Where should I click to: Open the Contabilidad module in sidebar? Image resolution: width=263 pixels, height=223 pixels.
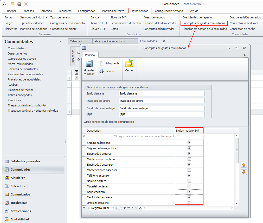tap(20, 219)
